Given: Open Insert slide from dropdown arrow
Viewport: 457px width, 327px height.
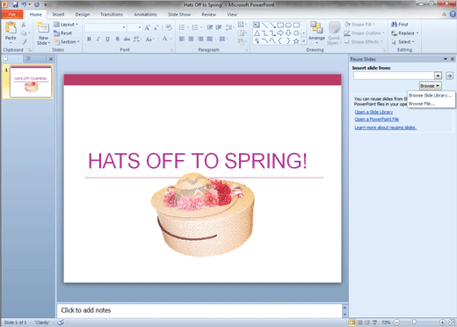Looking at the screenshot, I should coord(438,76).
